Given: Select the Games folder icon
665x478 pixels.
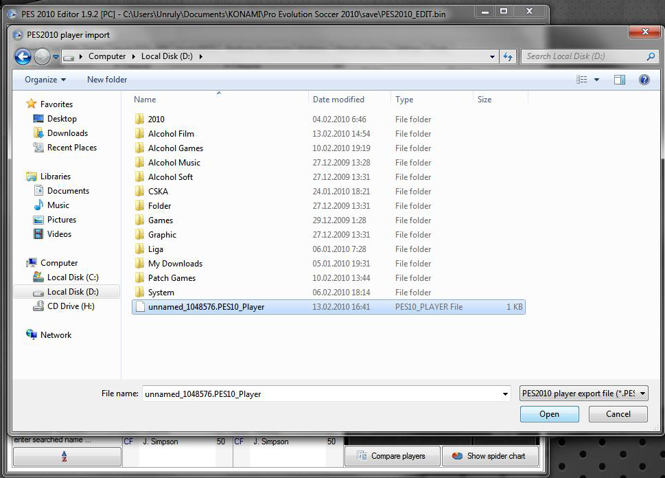Looking at the screenshot, I should pos(139,220).
